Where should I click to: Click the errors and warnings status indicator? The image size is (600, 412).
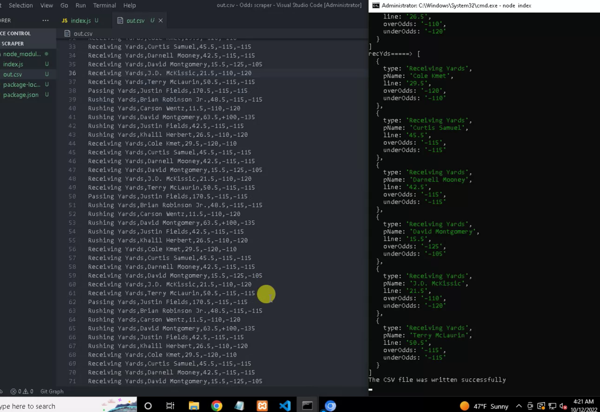(22, 391)
